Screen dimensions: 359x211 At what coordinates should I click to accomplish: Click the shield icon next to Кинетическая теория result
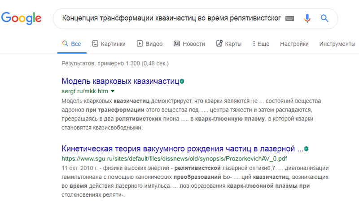(306, 149)
